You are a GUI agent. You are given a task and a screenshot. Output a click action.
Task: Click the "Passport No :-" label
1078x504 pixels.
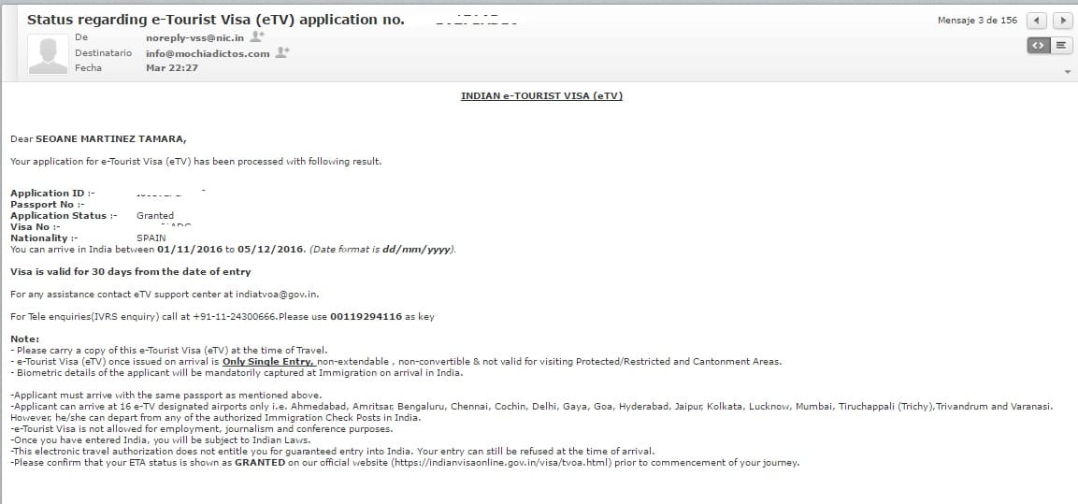point(48,204)
